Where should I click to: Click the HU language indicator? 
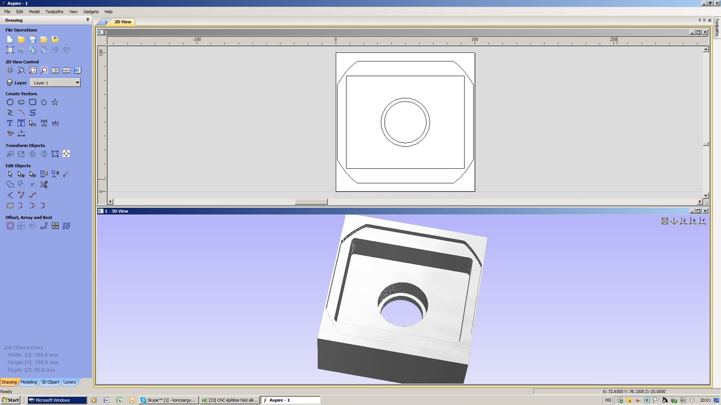pos(608,400)
